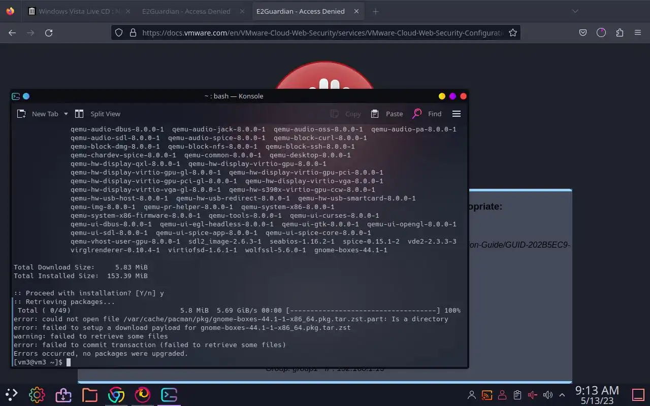Open System Settings gear from taskbar

pos(37,394)
